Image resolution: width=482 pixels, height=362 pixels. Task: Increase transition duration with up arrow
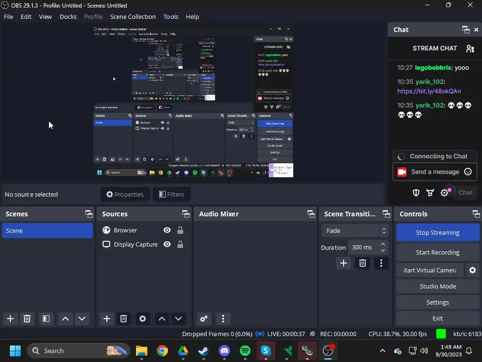coord(383,244)
